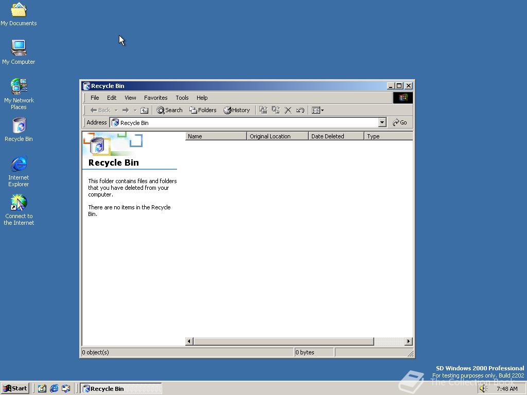Click the horizontal scrollbar right arrow

408,342
